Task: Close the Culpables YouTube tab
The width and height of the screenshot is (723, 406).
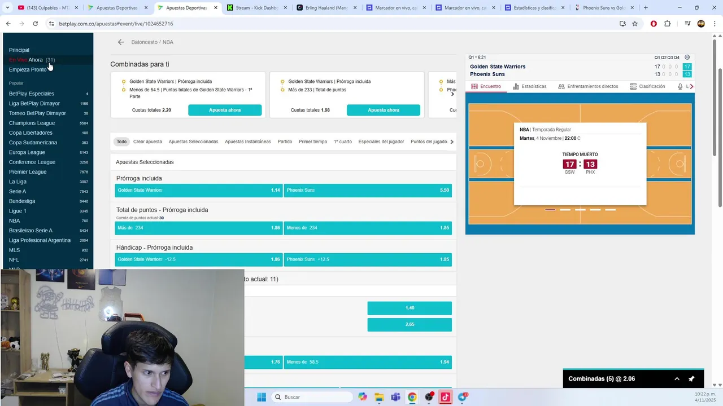Action: 76,8
